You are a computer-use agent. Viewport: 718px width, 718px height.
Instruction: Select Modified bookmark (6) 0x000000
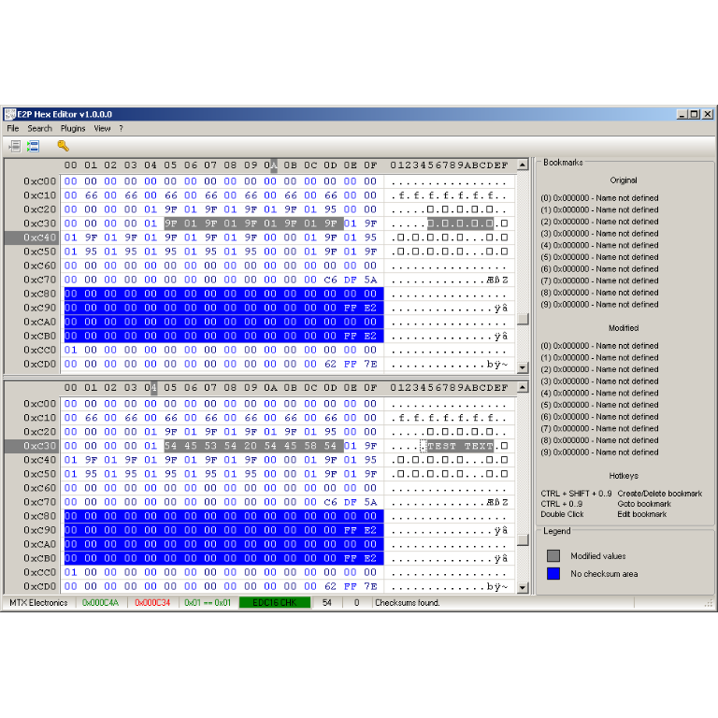pos(599,417)
